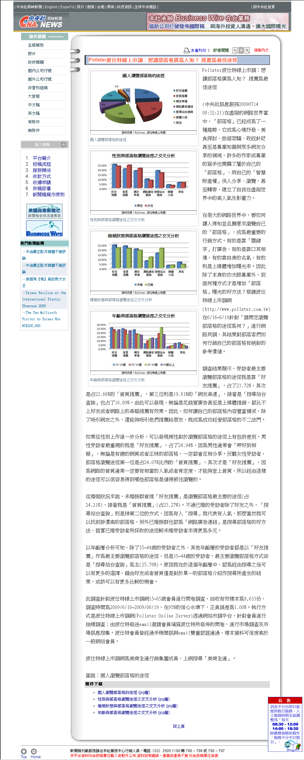Select 非營利組織 category in sidebar

38,88
